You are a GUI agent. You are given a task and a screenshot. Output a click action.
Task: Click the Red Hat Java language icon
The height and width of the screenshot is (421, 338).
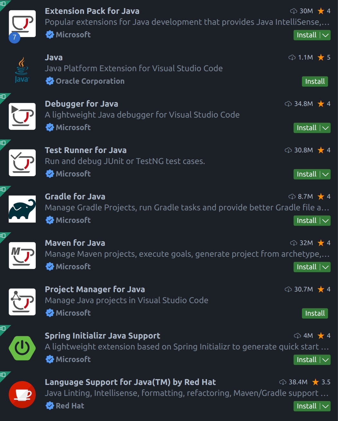click(22, 394)
